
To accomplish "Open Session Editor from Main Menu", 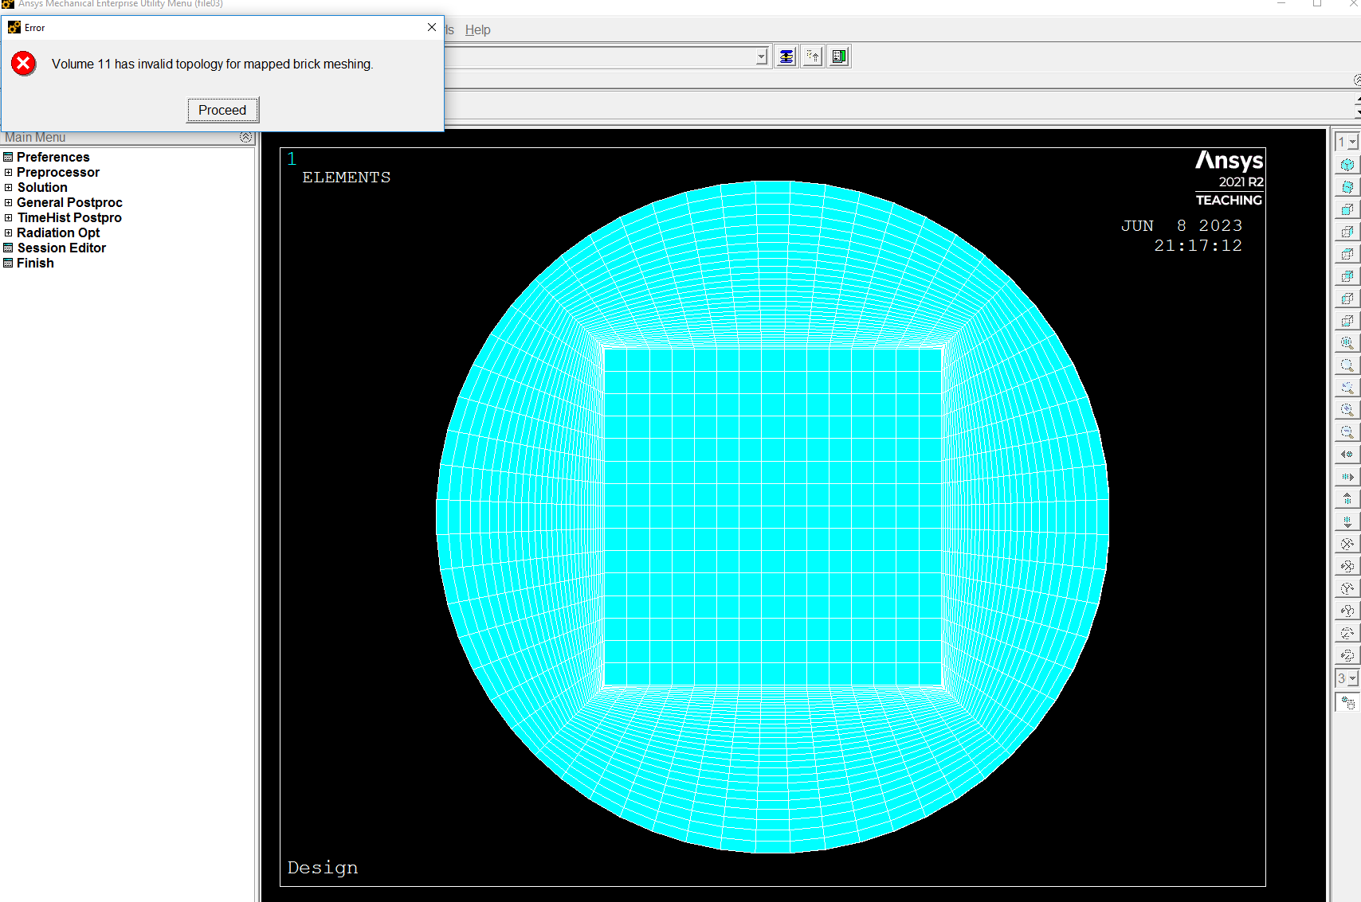I will 61,248.
